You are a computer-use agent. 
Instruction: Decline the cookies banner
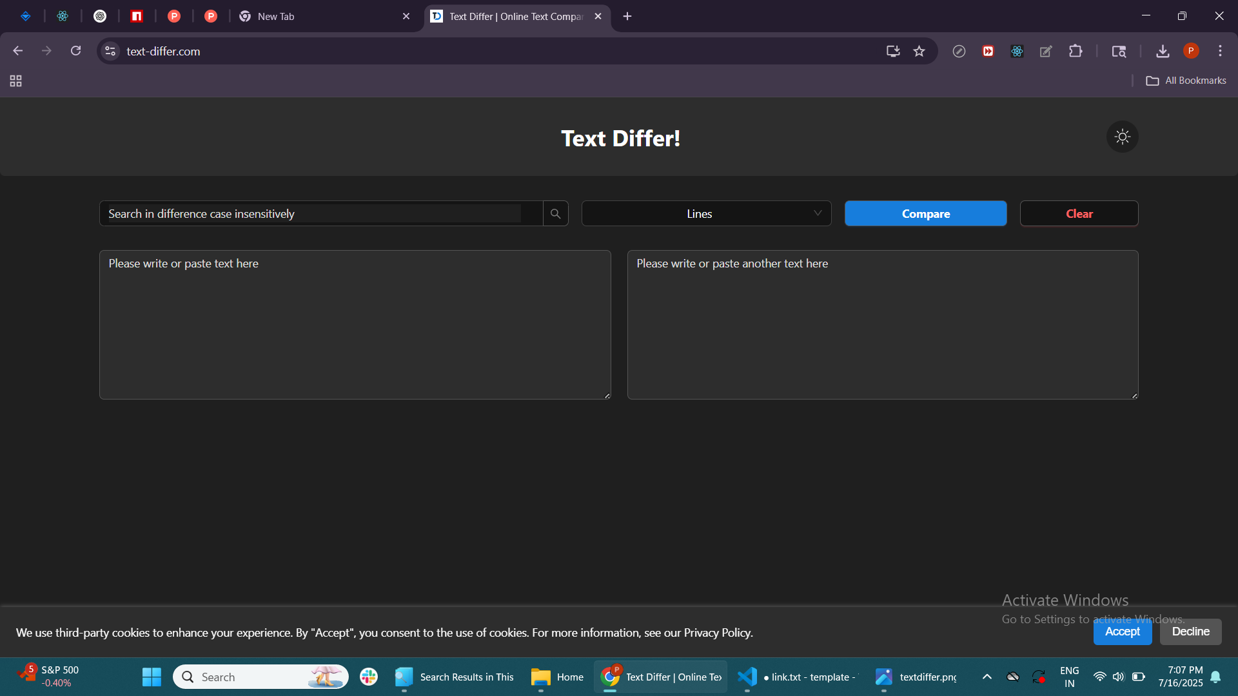(1190, 632)
